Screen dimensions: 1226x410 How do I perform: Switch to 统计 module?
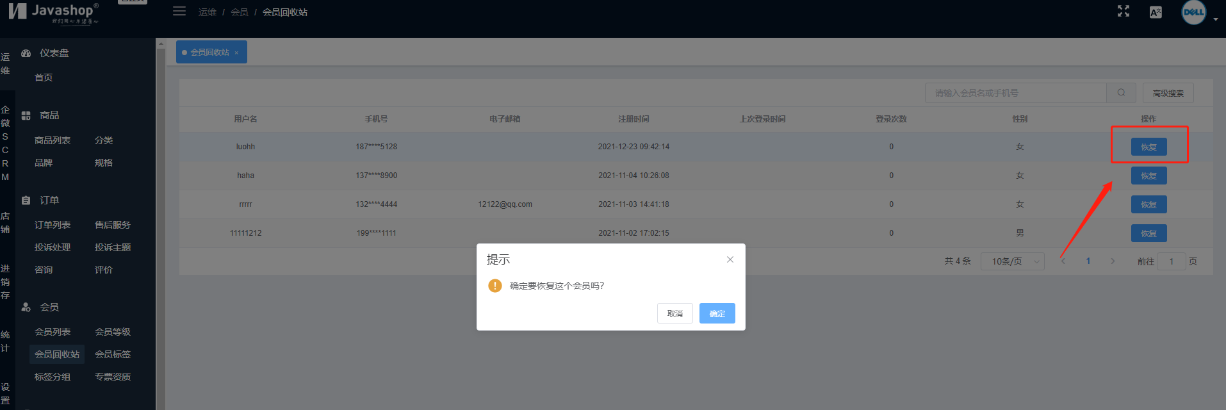5,341
